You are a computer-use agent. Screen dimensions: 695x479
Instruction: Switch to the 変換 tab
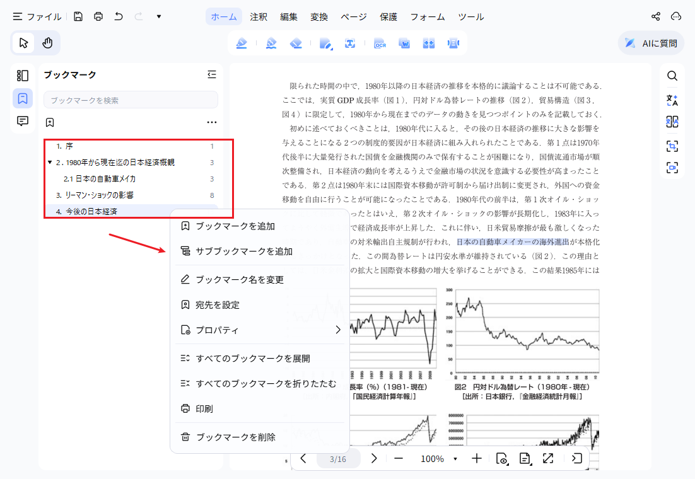(318, 17)
